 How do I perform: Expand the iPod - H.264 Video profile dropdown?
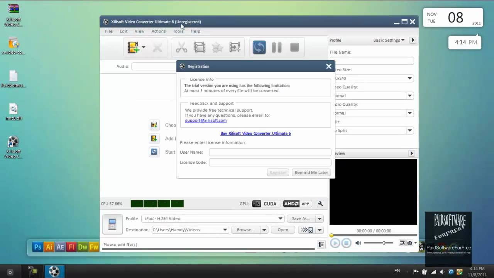click(x=281, y=219)
